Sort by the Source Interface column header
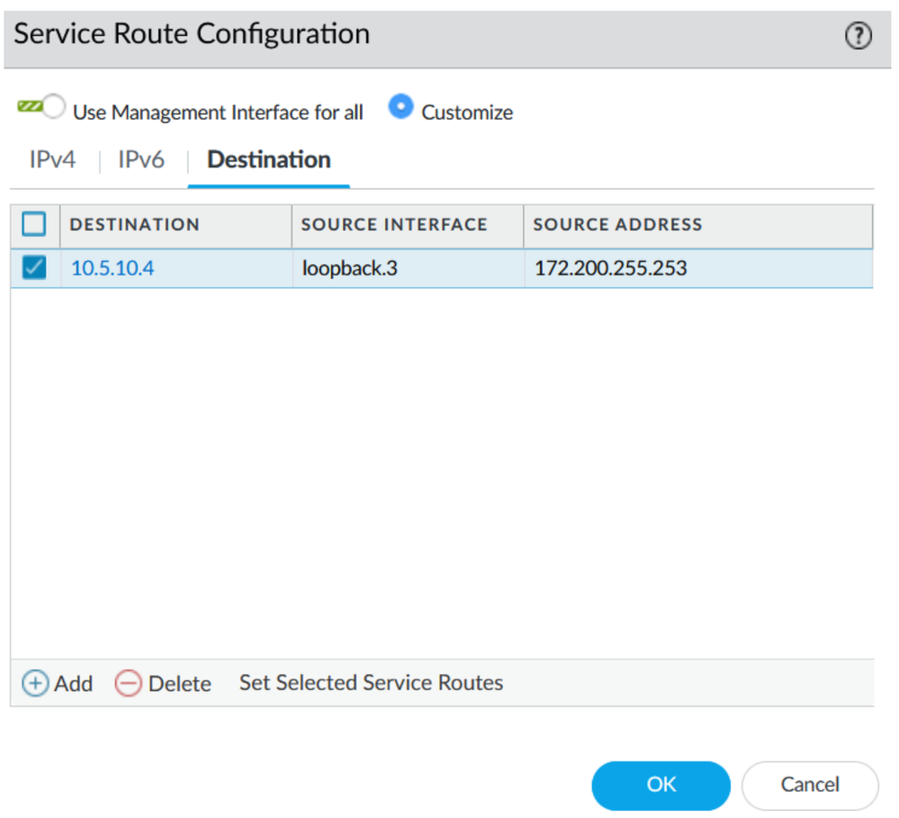Image resolution: width=899 pixels, height=818 pixels. 394,225
